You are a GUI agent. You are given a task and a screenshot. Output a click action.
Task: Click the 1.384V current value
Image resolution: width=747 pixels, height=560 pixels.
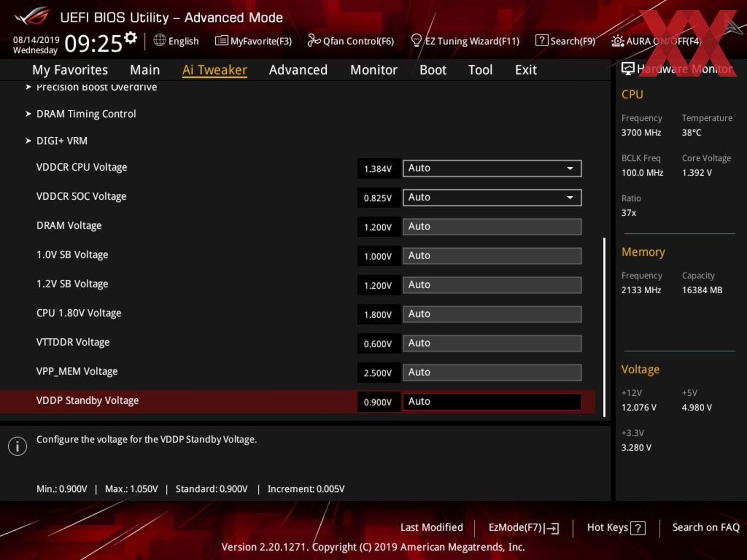[x=378, y=169]
